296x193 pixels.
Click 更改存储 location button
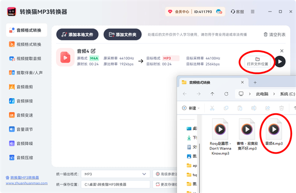point(165,184)
